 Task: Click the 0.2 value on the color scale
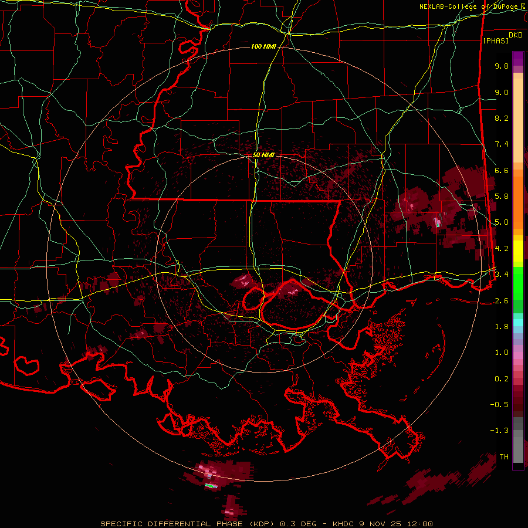502,379
